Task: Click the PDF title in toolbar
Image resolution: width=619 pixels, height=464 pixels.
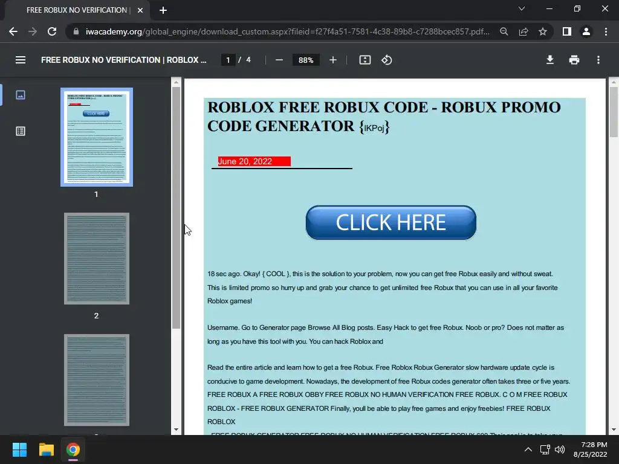Action: pyautogui.click(x=123, y=60)
